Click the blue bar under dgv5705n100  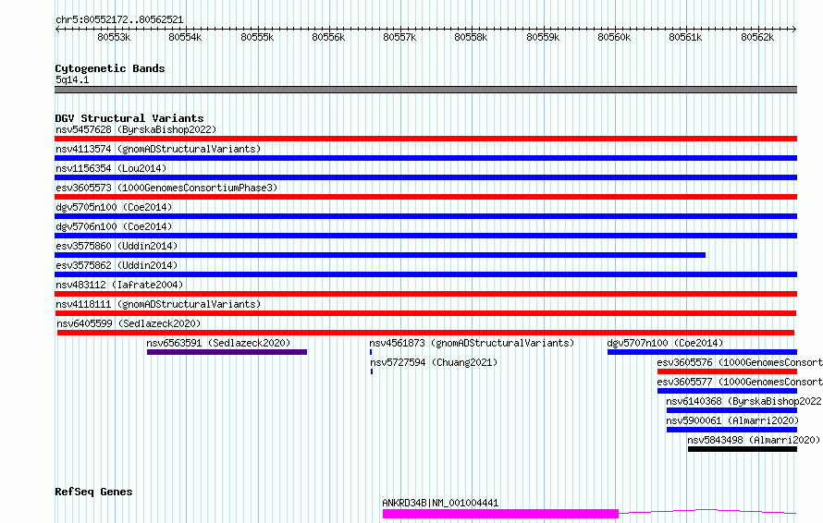[425, 216]
